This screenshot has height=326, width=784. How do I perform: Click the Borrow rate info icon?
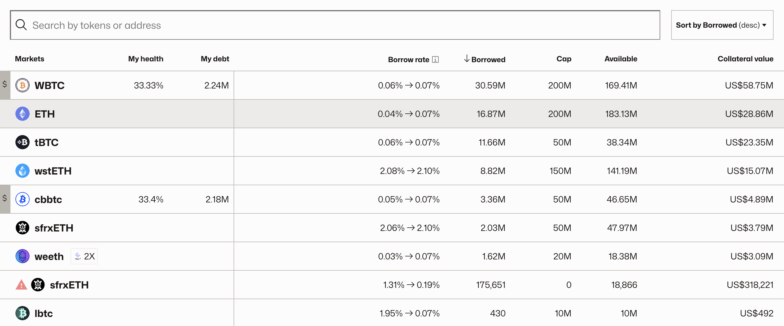point(436,59)
